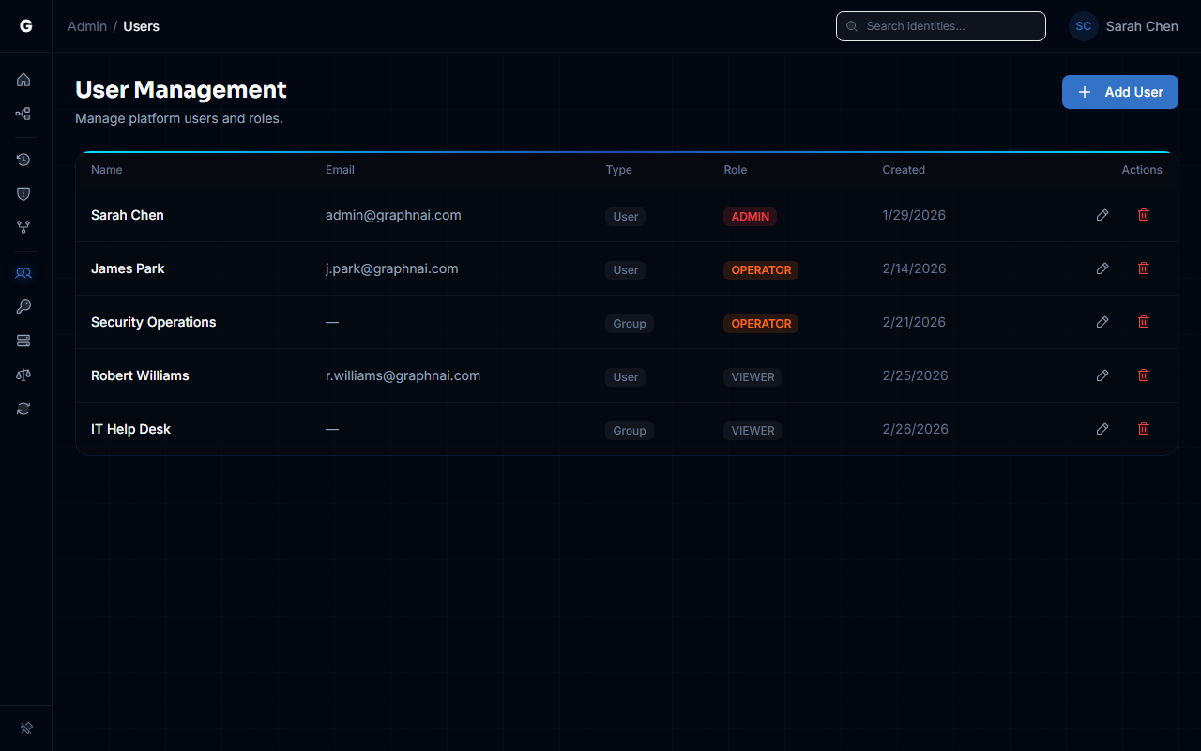Select the branch hierarchy sidebar icon
1201x751 pixels.
point(23,227)
